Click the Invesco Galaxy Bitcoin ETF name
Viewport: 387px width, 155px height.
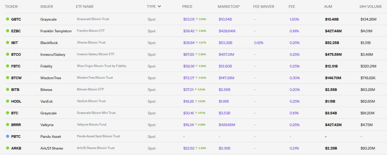(96, 54)
